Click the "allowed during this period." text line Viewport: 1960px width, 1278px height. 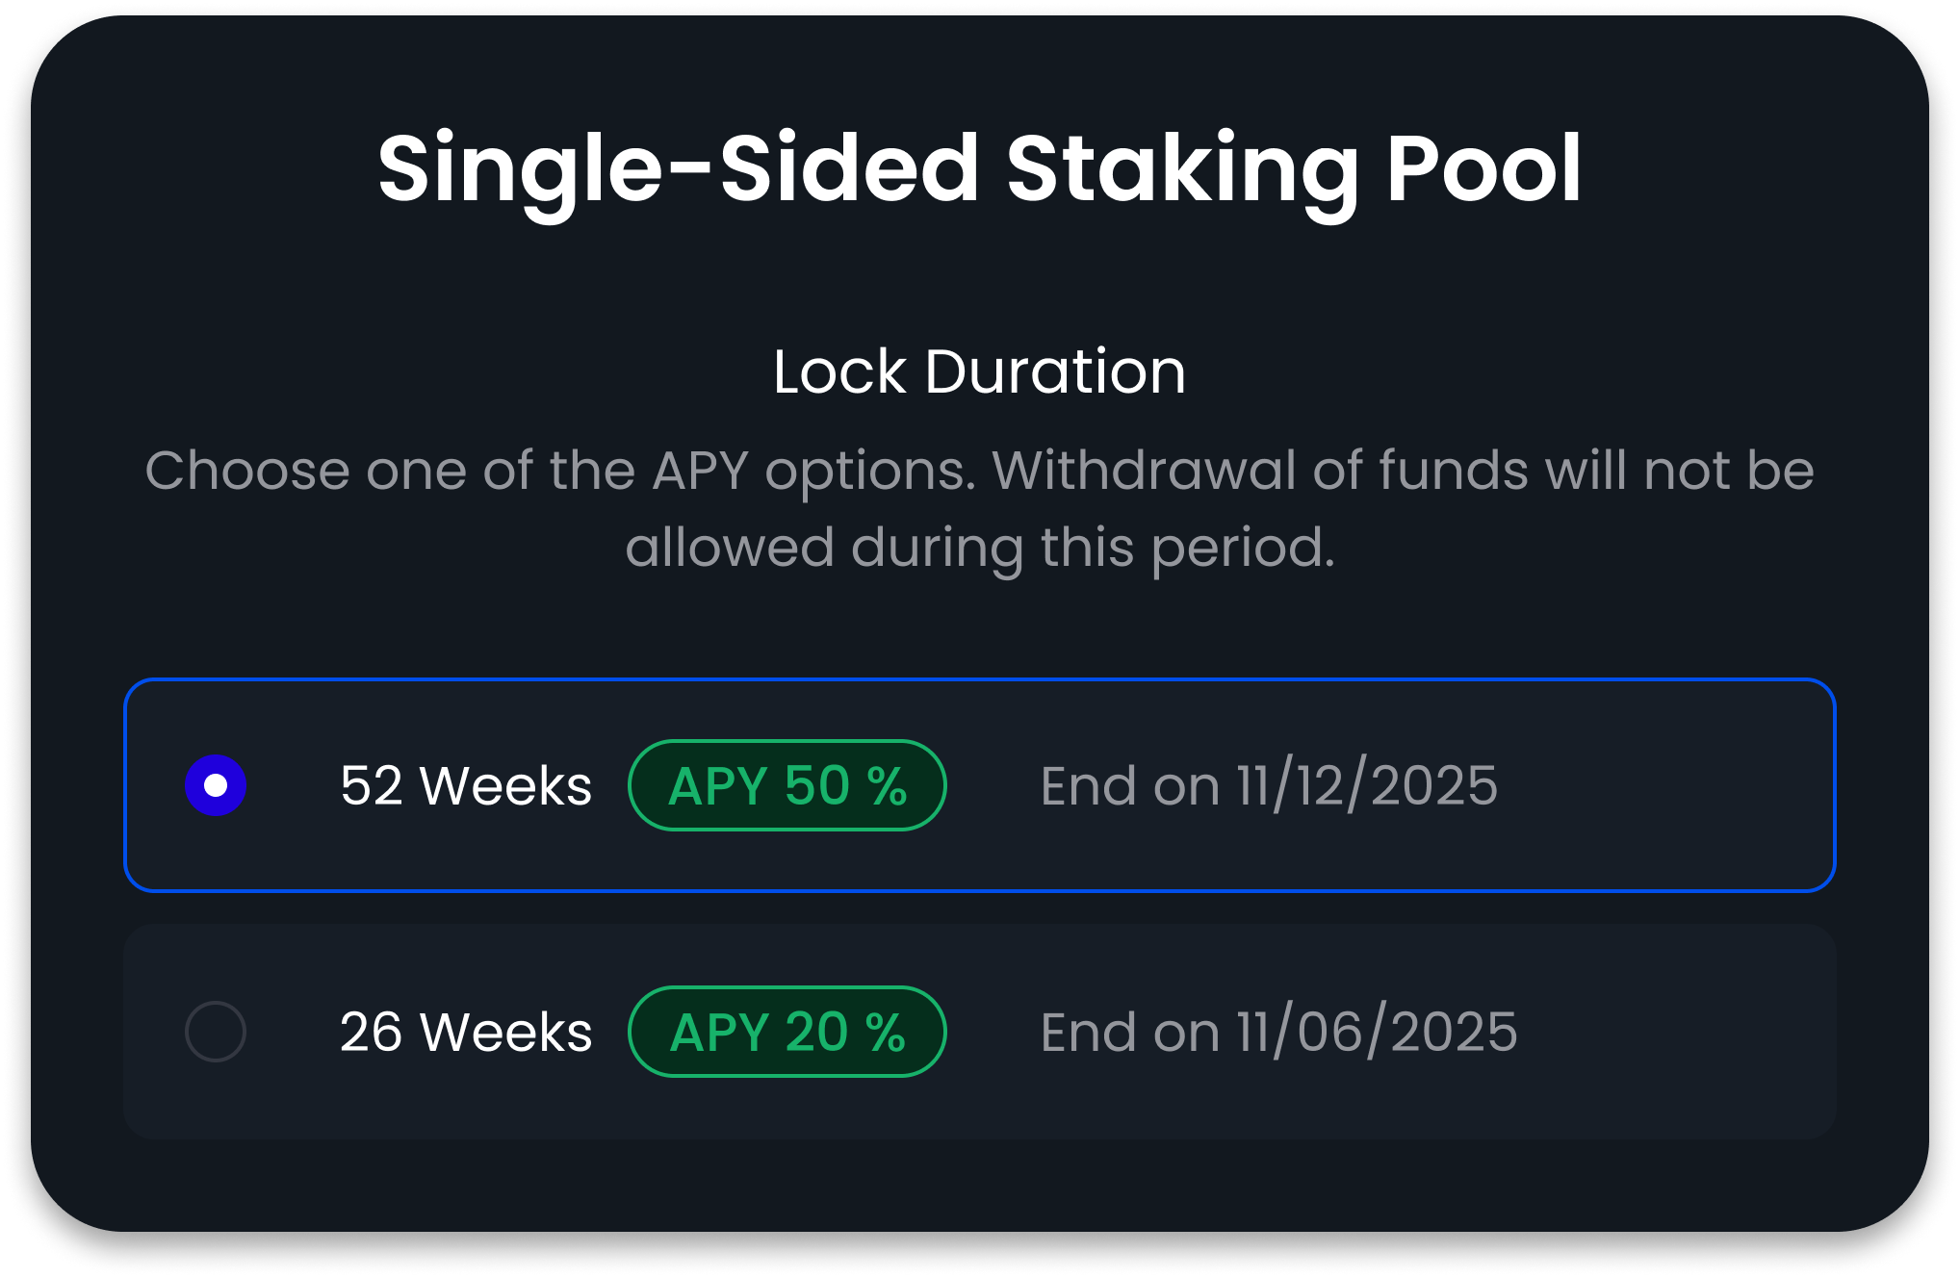[980, 548]
